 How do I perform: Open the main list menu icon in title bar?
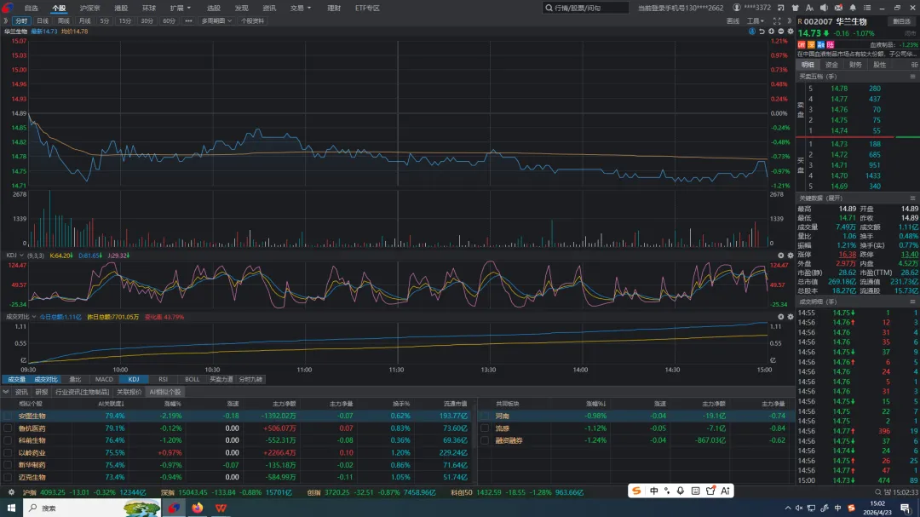click(867, 8)
